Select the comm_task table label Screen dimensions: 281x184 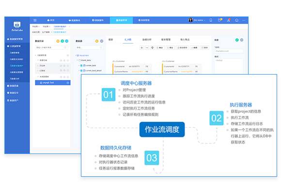(91, 65)
